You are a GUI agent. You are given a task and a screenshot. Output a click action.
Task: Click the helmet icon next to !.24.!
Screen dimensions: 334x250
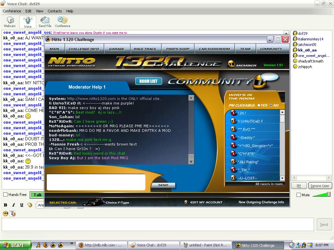(234, 113)
